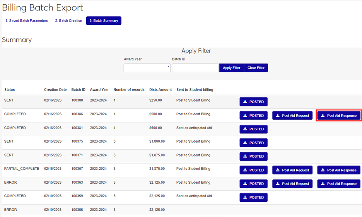Click POSTED button for batch 100375
This screenshot has height=217, width=362.
[x=253, y=143]
